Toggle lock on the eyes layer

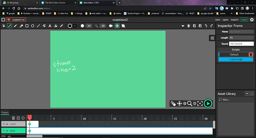click(7, 131)
